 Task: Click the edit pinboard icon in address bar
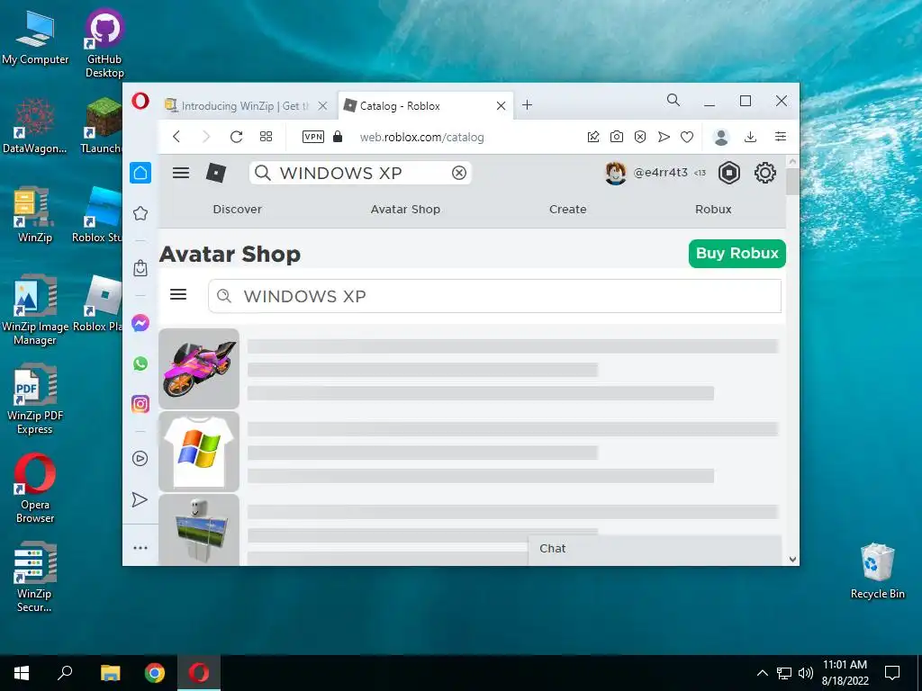[593, 137]
